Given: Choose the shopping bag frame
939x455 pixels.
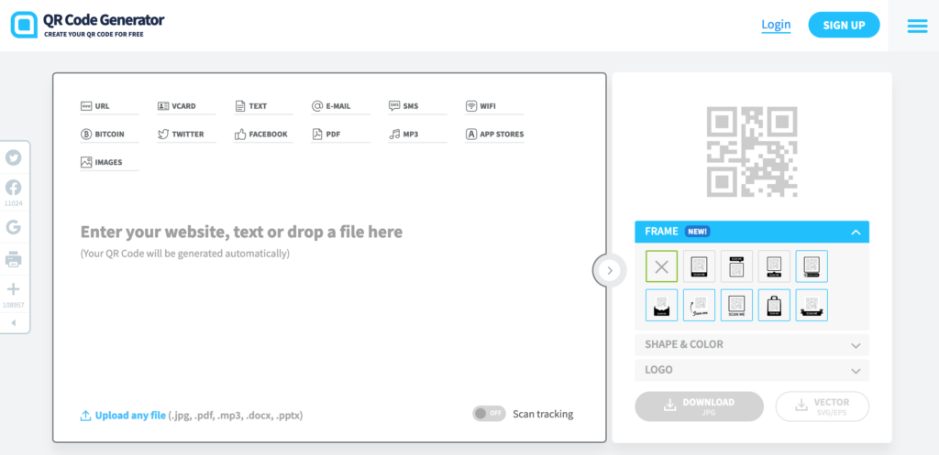Looking at the screenshot, I should point(774,305).
